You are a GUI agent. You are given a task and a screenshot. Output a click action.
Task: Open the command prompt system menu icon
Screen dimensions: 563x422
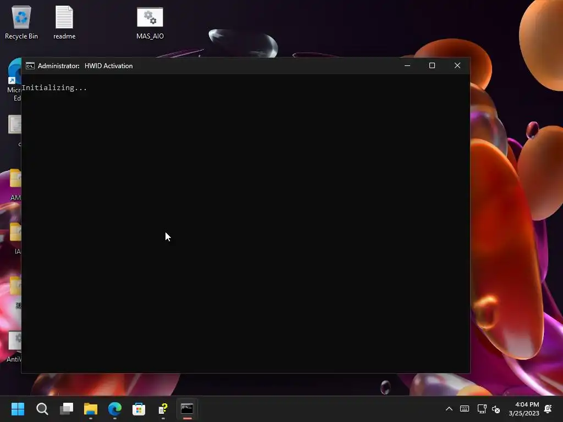[30, 66]
